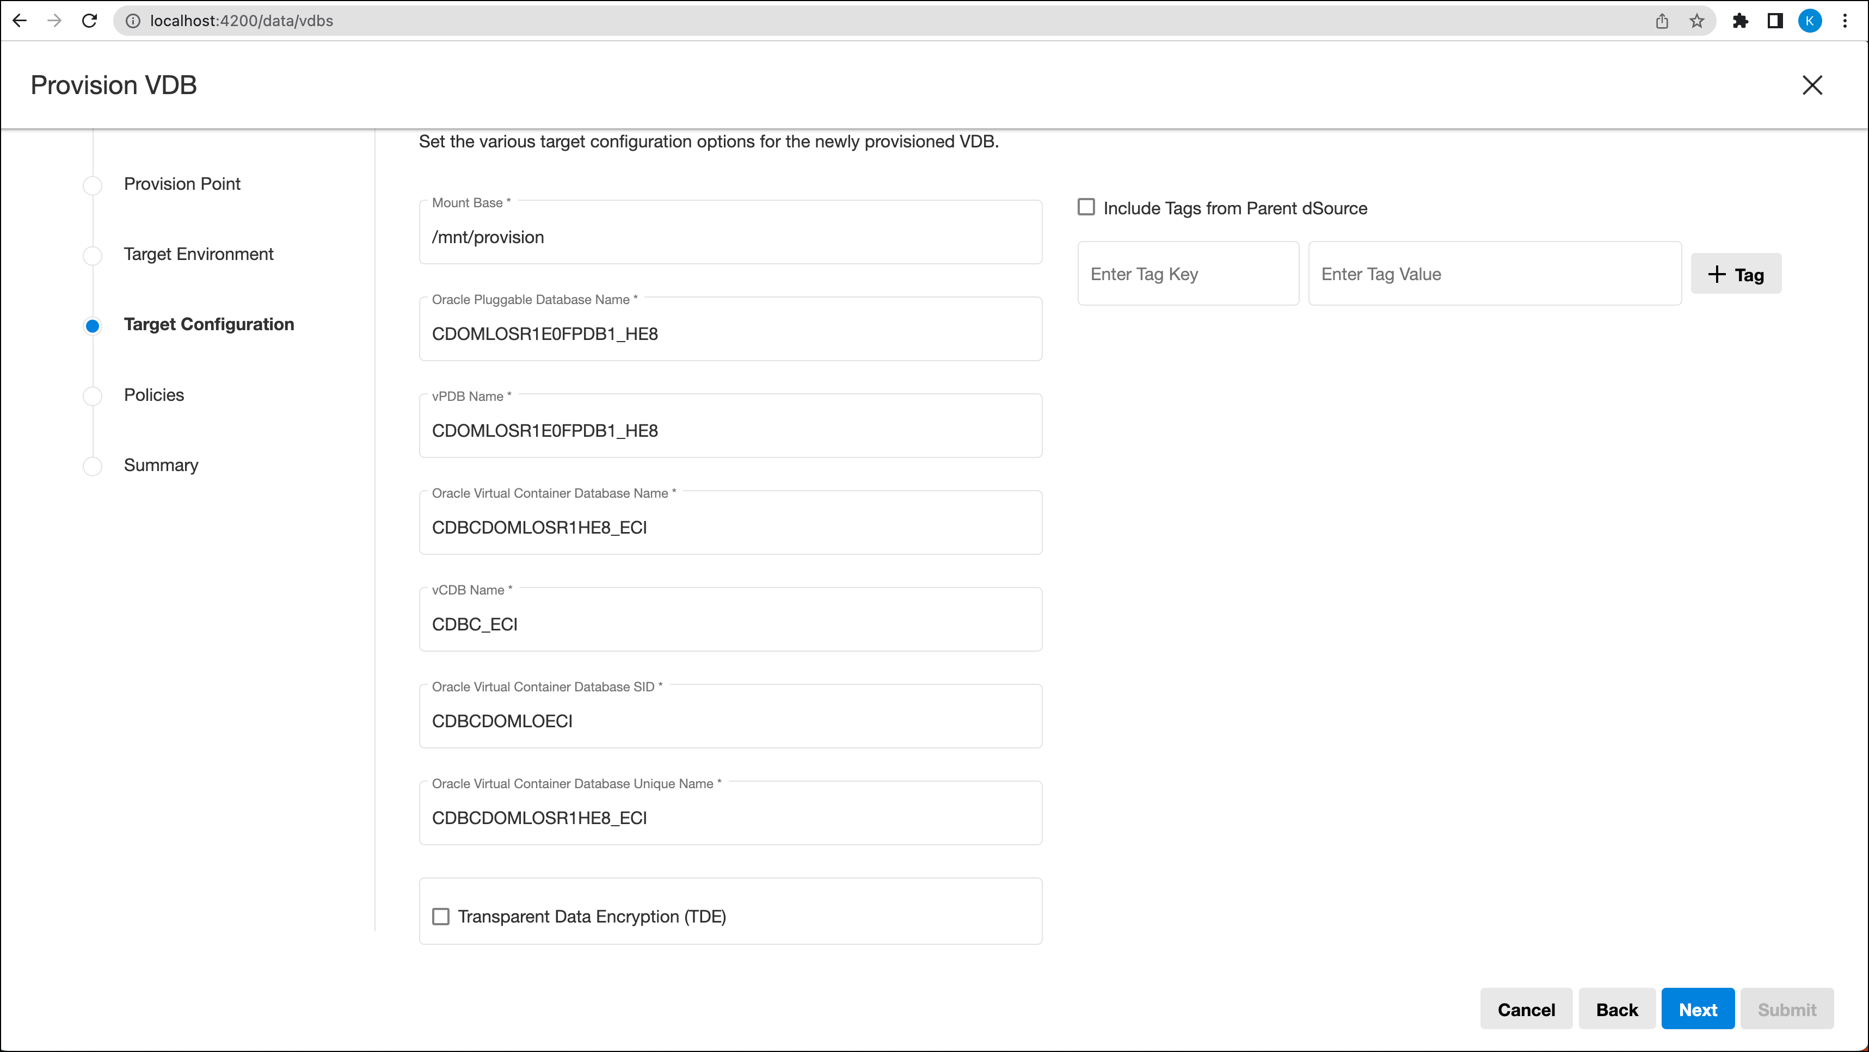
Task: Click the Mount Base input field
Action: click(x=730, y=237)
